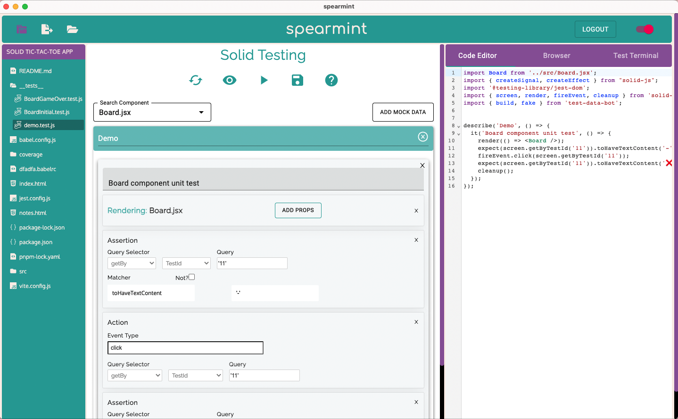Open the TestId dropdown in Action block
Image resolution: width=678 pixels, height=419 pixels.
tap(196, 376)
